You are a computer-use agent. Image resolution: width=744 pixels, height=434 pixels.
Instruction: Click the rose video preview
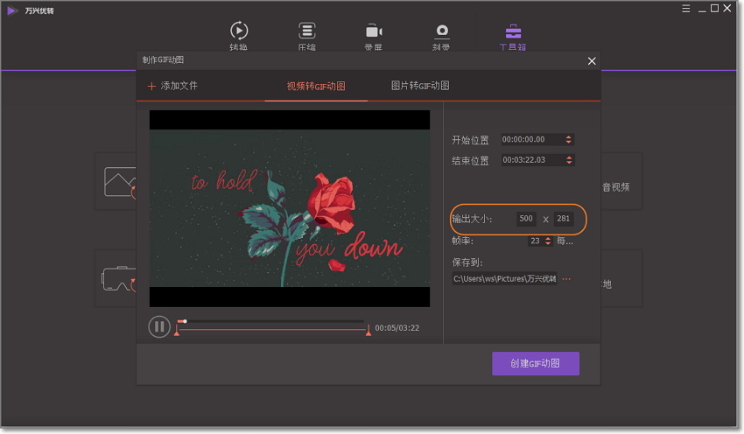(290, 209)
